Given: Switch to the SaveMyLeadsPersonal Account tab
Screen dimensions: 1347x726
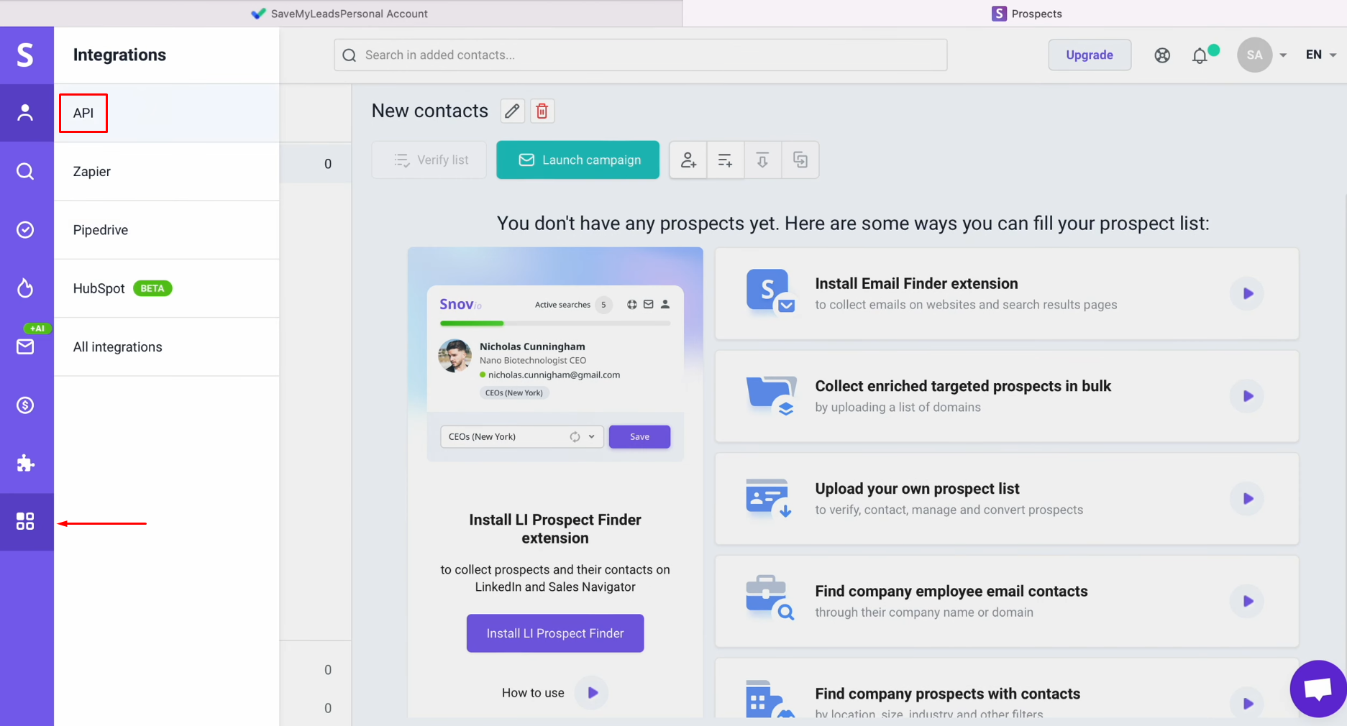Looking at the screenshot, I should click(340, 14).
